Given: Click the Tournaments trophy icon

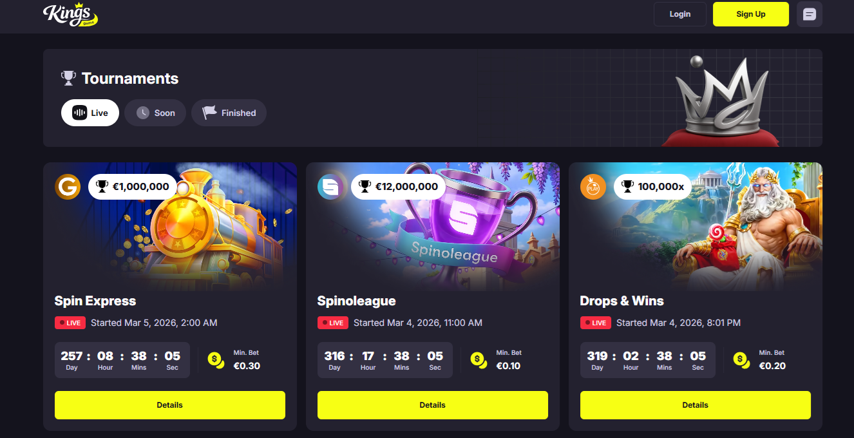Looking at the screenshot, I should click(x=68, y=79).
